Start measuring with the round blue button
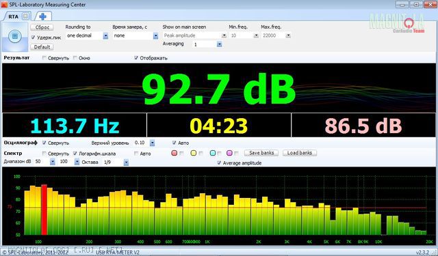Screen dimensions: 438x256 tap(15, 36)
